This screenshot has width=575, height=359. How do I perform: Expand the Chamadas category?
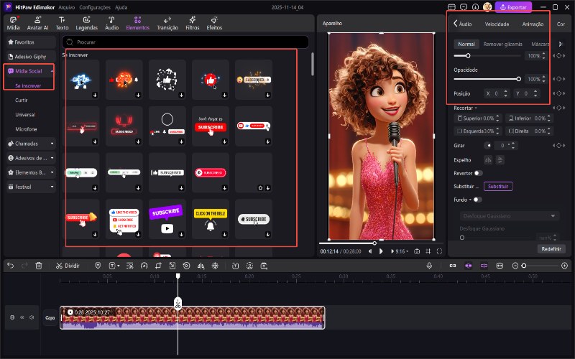pos(52,142)
